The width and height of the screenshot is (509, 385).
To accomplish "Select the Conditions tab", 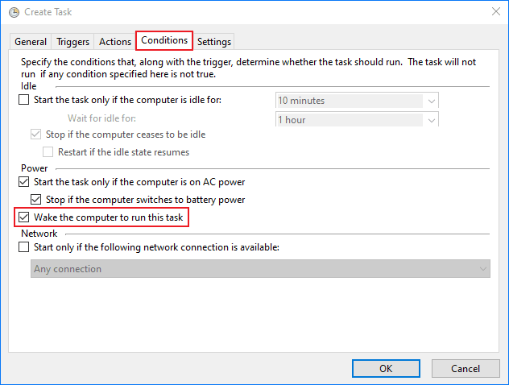I will tap(163, 40).
